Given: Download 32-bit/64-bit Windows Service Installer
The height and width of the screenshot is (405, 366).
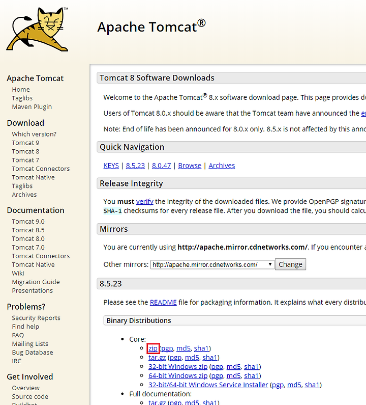Looking at the screenshot, I should pos(208,385).
